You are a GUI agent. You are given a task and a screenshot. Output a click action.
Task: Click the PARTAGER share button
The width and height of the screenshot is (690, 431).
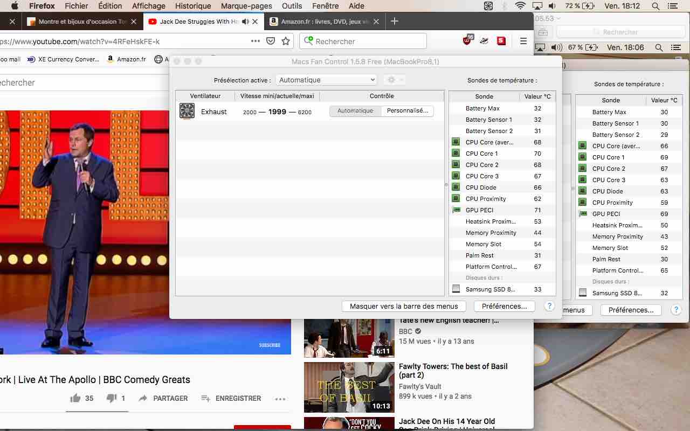pos(163,398)
